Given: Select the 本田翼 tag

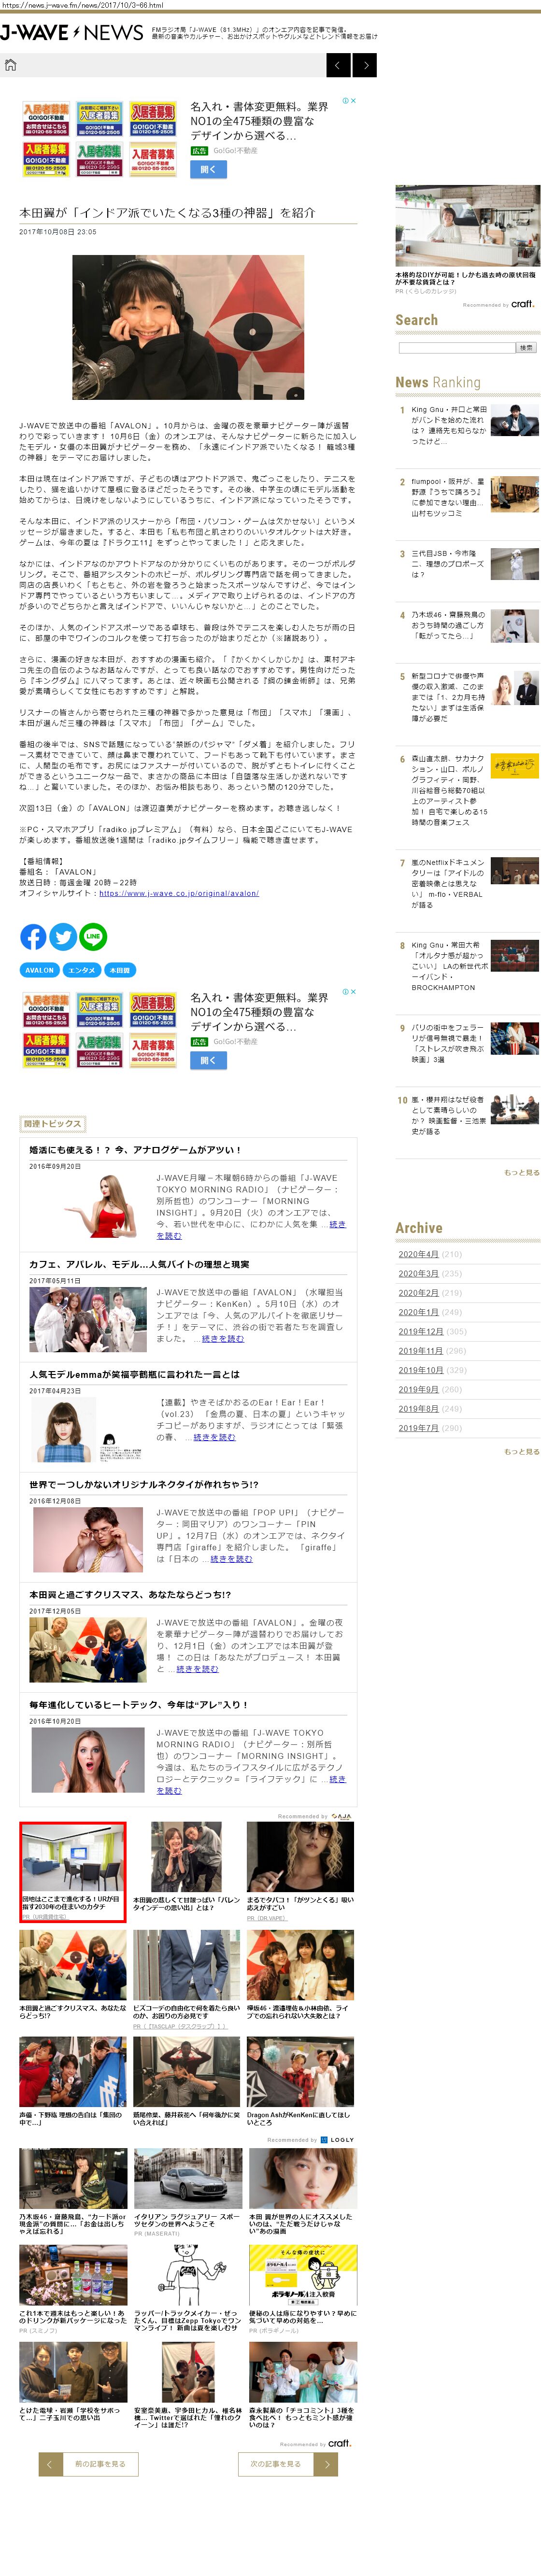Looking at the screenshot, I should pyautogui.click(x=119, y=970).
